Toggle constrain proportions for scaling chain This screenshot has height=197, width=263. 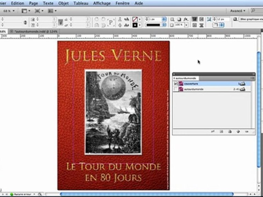[x=61, y=22]
